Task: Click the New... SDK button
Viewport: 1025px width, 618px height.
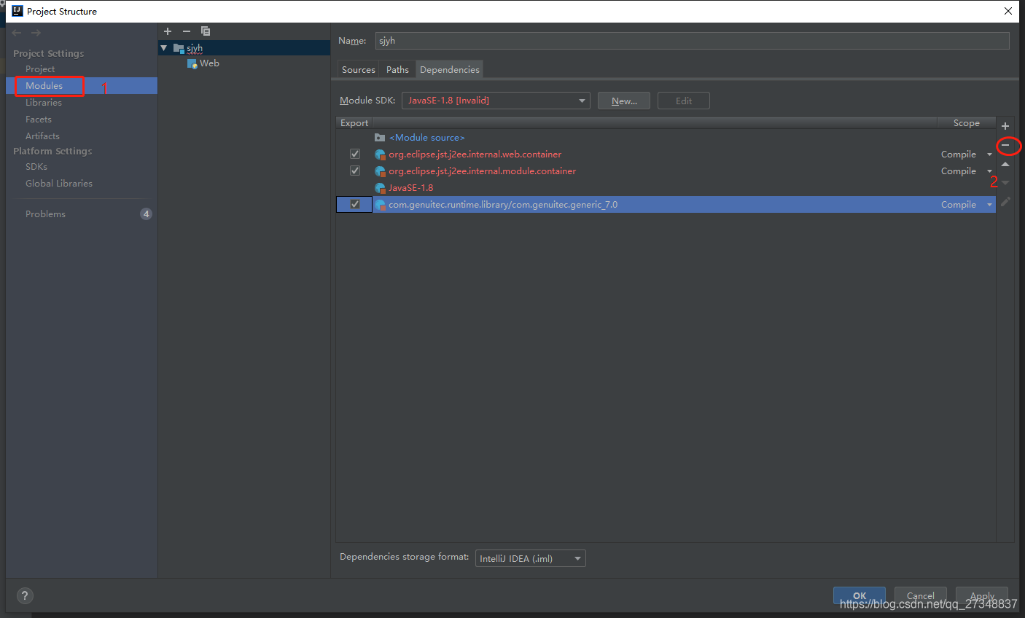Action: 624,101
